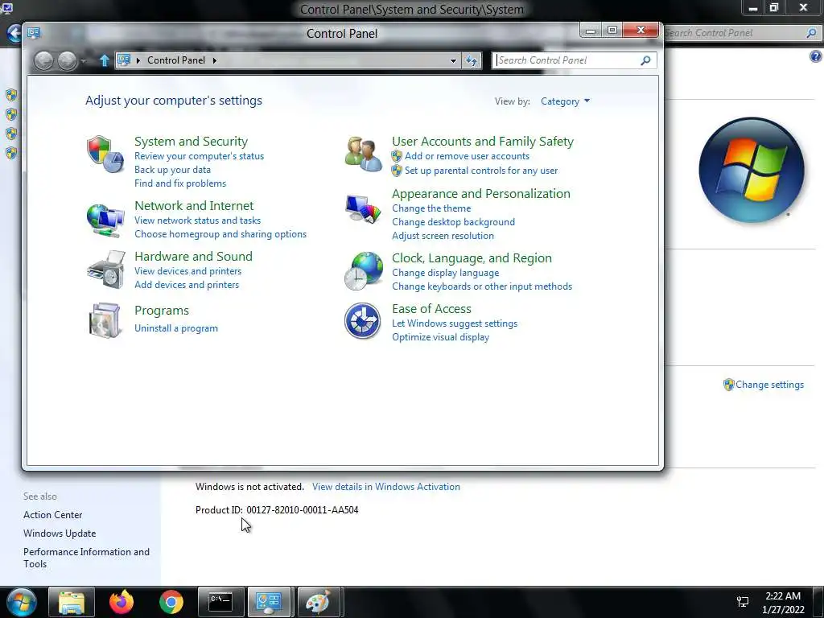Open Network and Internet category
Screen dimensions: 824x618
pyautogui.click(x=194, y=205)
